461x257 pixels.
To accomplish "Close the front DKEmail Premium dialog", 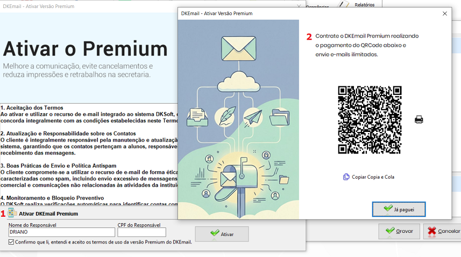I will [x=444, y=13].
